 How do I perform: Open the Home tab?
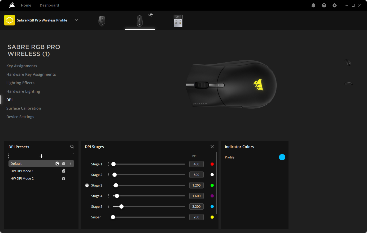[x=26, y=5]
